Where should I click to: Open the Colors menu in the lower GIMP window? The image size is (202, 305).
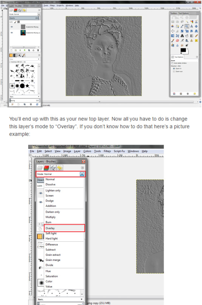(x=87, y=151)
